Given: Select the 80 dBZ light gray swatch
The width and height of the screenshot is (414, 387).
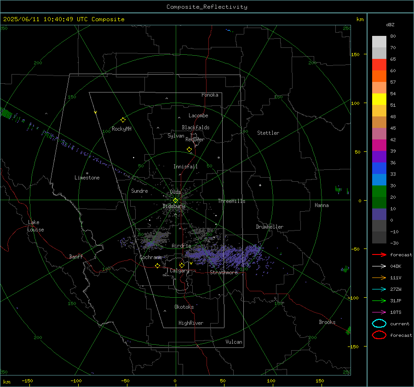Looking at the screenshot, I should [379, 41].
